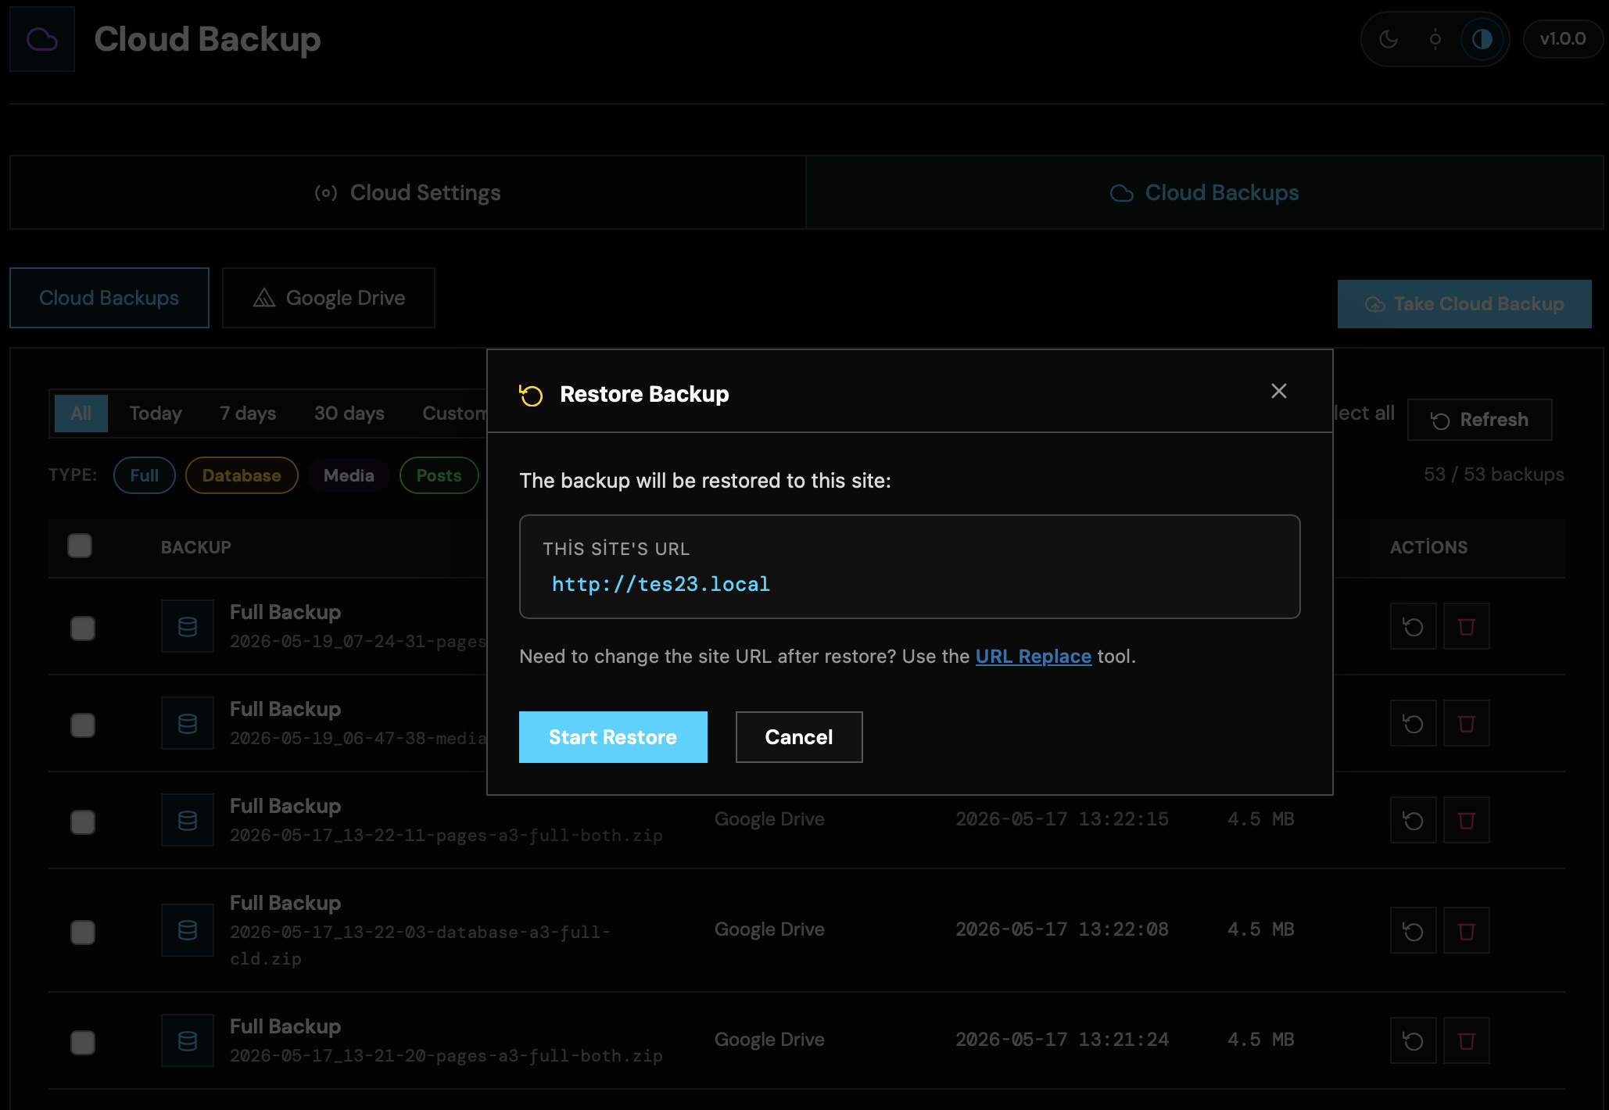Viewport: 1609px width, 1110px height.
Task: Refresh the backups list
Action: click(1479, 420)
